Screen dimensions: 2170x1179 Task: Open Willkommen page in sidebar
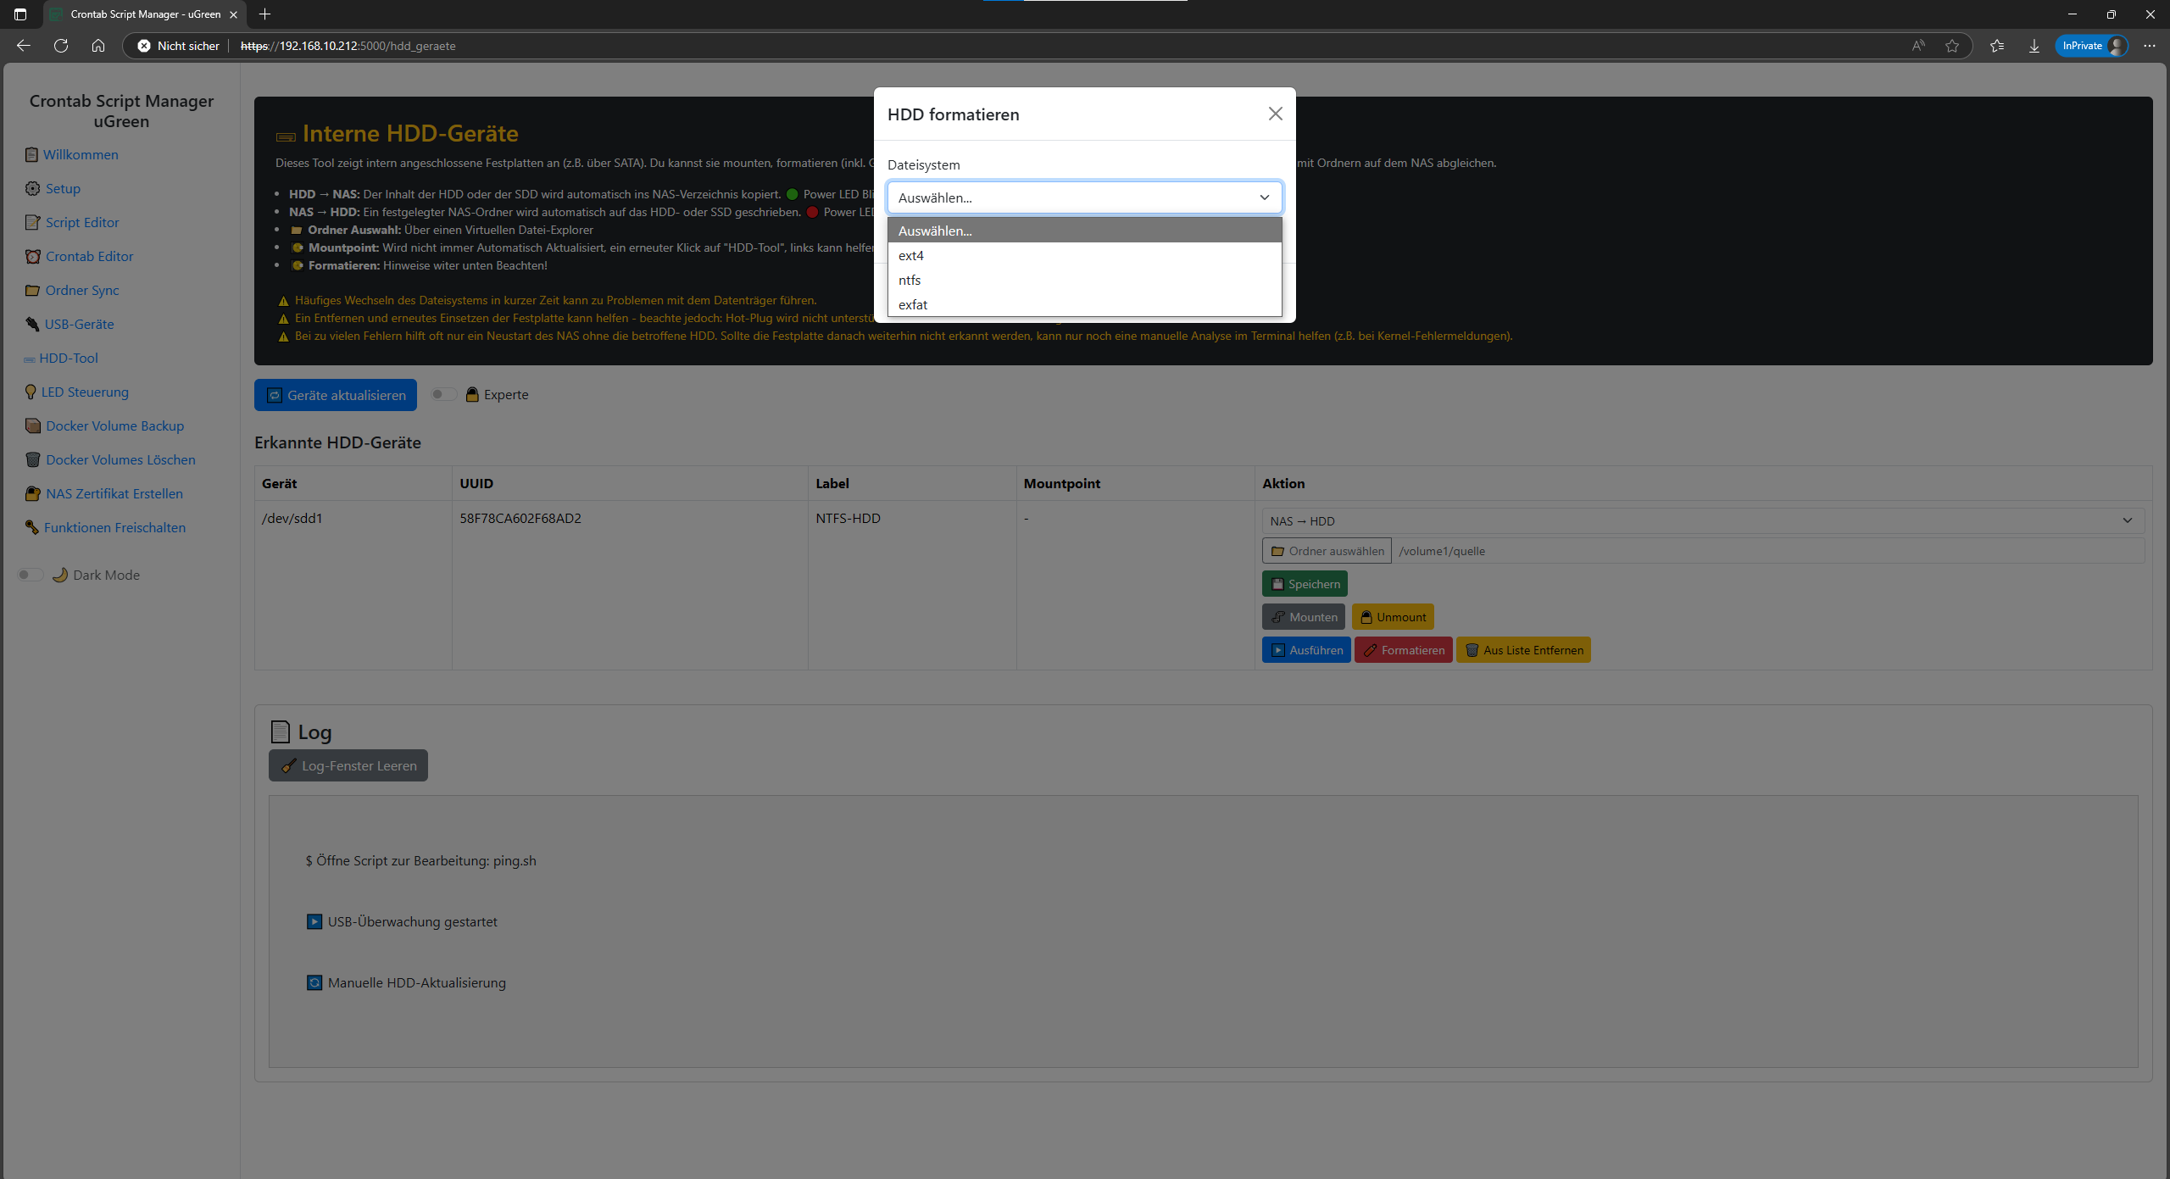(81, 154)
